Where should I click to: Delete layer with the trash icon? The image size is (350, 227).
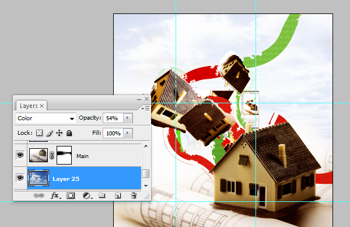(134, 195)
